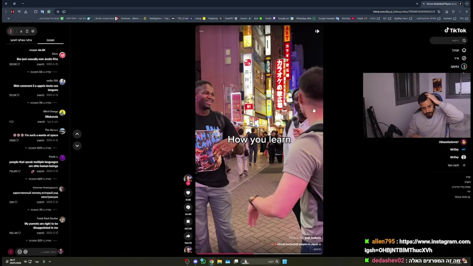
Task: Click the @ mention icon in comment box
Action: click(25, 252)
